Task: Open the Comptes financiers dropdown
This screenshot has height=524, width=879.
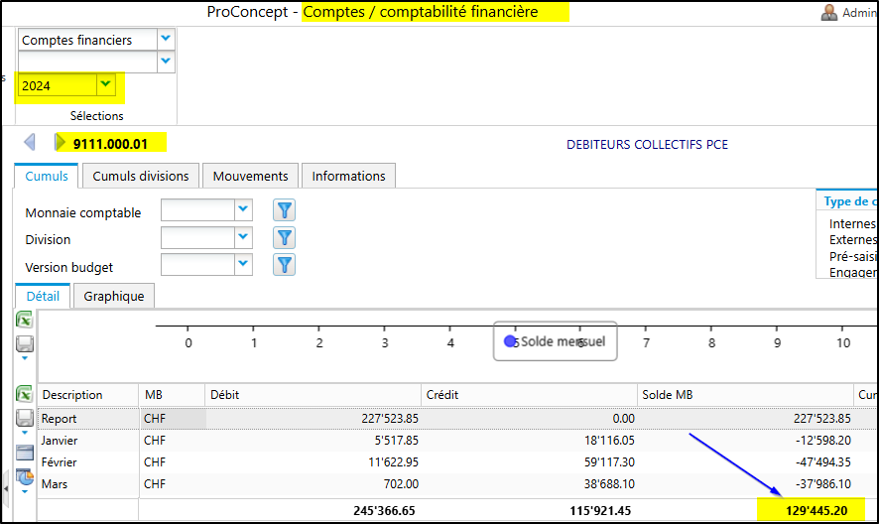Action: click(x=166, y=39)
